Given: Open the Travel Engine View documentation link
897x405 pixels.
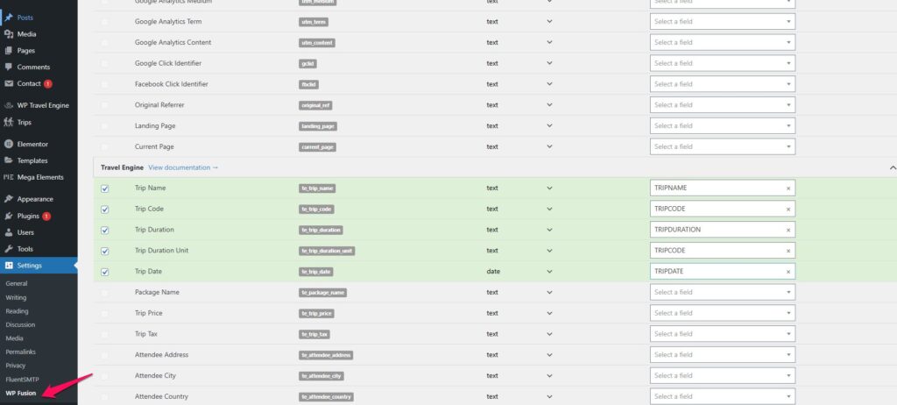Looking at the screenshot, I should tap(183, 167).
